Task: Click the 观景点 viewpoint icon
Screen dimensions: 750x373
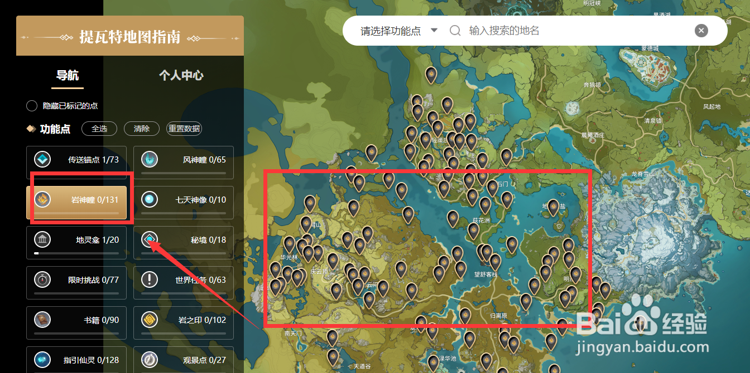Action: (x=150, y=360)
